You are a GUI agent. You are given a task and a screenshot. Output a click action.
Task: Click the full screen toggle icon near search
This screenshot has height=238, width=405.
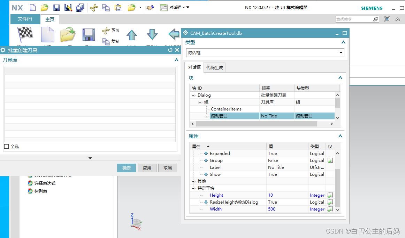(387, 19)
